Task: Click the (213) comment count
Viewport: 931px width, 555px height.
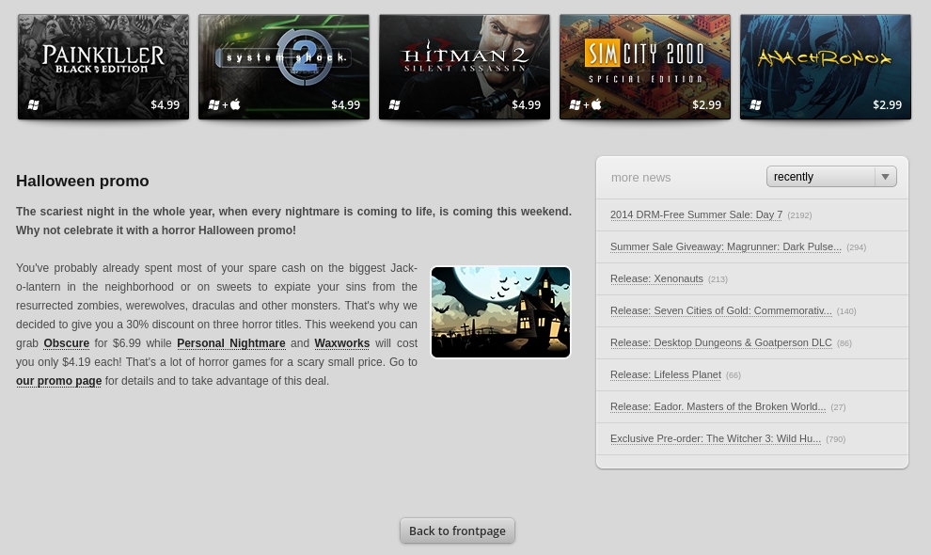Action: (x=718, y=279)
